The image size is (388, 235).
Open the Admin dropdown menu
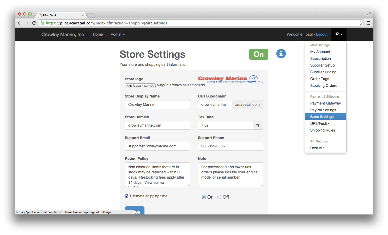tap(117, 34)
